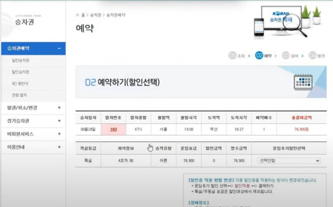This screenshot has height=207, width=333.
Task: Click the 16:27 arrival time cell
Action: (239, 129)
